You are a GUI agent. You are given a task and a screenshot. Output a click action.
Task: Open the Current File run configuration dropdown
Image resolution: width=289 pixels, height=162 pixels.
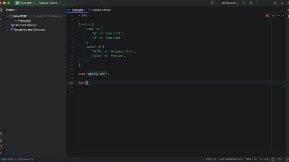[x=230, y=3]
